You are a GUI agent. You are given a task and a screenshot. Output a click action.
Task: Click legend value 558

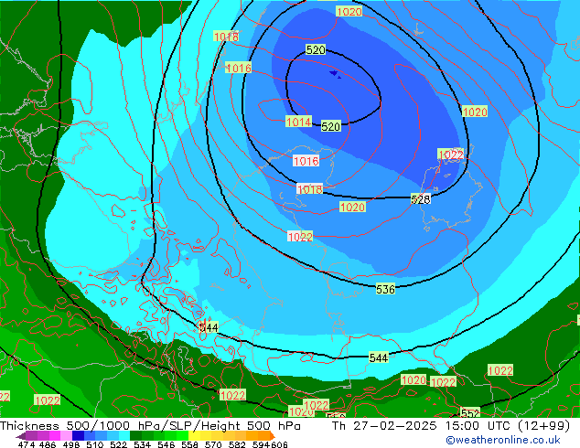(x=189, y=444)
